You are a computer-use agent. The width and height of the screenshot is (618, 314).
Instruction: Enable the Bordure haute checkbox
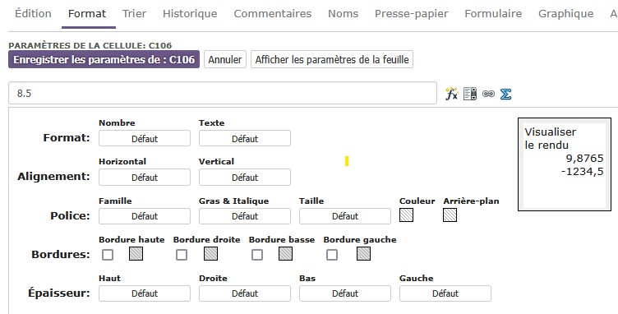coord(108,255)
